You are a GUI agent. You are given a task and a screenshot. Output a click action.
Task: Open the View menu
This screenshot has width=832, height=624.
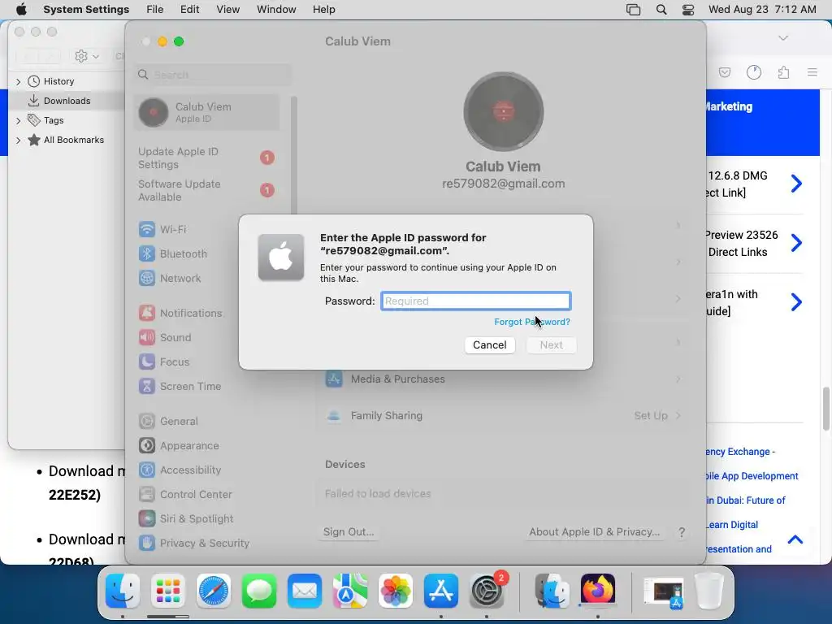tap(227, 10)
